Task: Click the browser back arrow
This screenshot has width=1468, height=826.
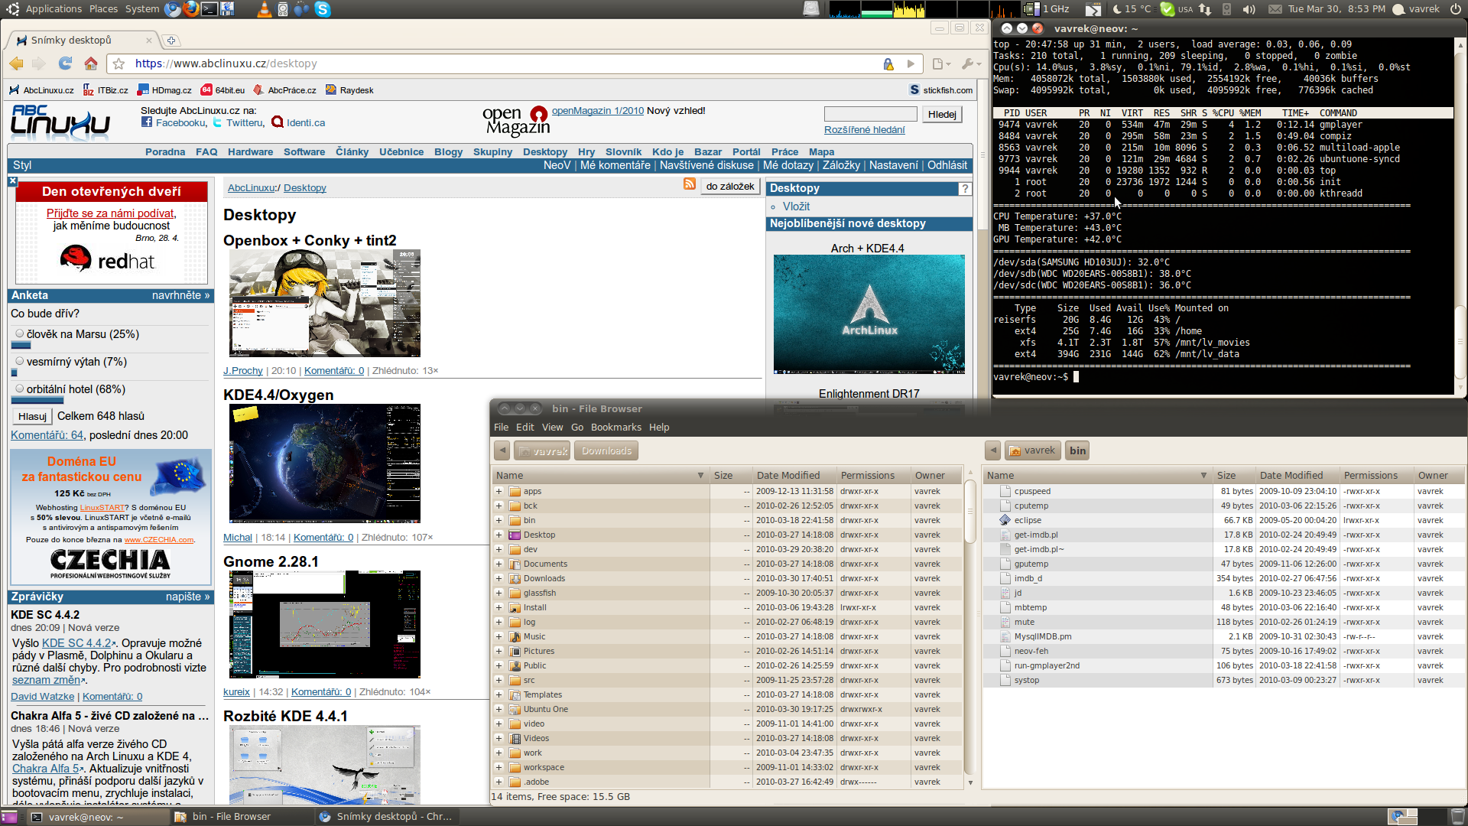Action: tap(17, 63)
